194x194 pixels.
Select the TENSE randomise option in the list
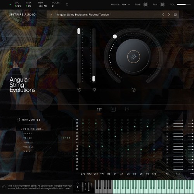pos(28,138)
